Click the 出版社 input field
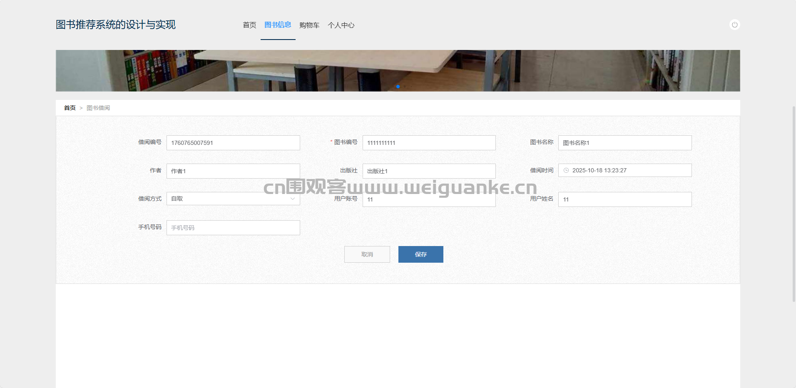The image size is (796, 388). point(429,171)
